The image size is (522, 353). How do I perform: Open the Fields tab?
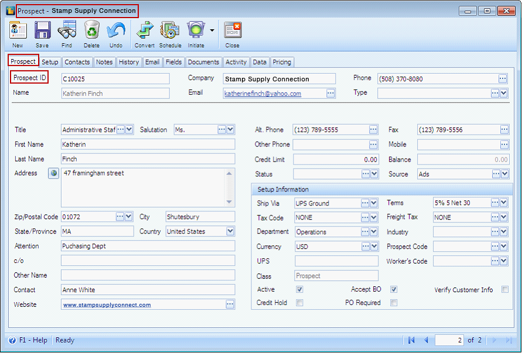tap(174, 62)
